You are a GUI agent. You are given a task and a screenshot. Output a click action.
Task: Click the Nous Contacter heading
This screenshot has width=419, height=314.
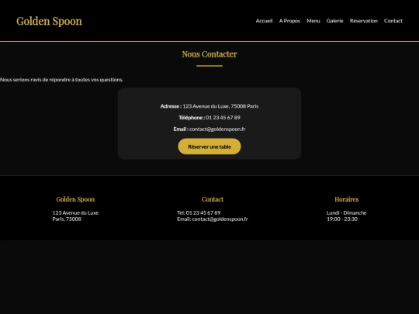(x=209, y=54)
